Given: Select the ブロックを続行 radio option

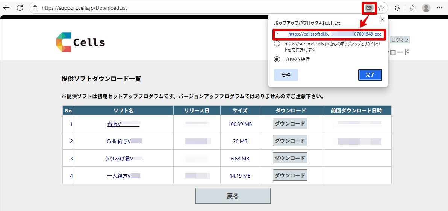Looking at the screenshot, I should (277, 59).
